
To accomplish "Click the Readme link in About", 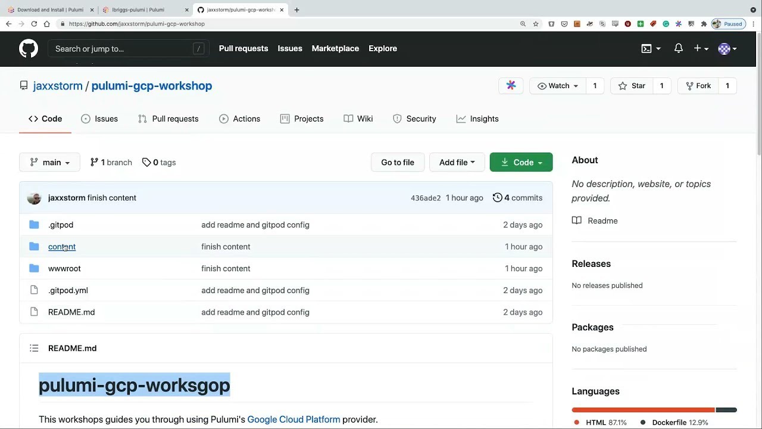I will click(x=595, y=220).
